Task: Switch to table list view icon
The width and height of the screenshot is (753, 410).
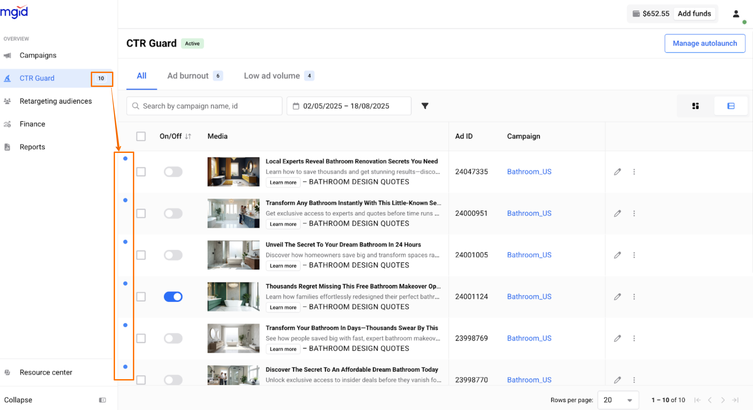Action: click(x=731, y=106)
